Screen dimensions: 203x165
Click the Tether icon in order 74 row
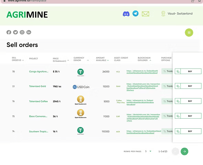point(81,130)
